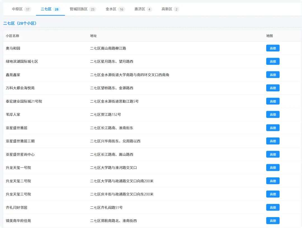Click address 二七区齐礼闫路51号
This screenshot has width=302, height=228.
point(106,207)
